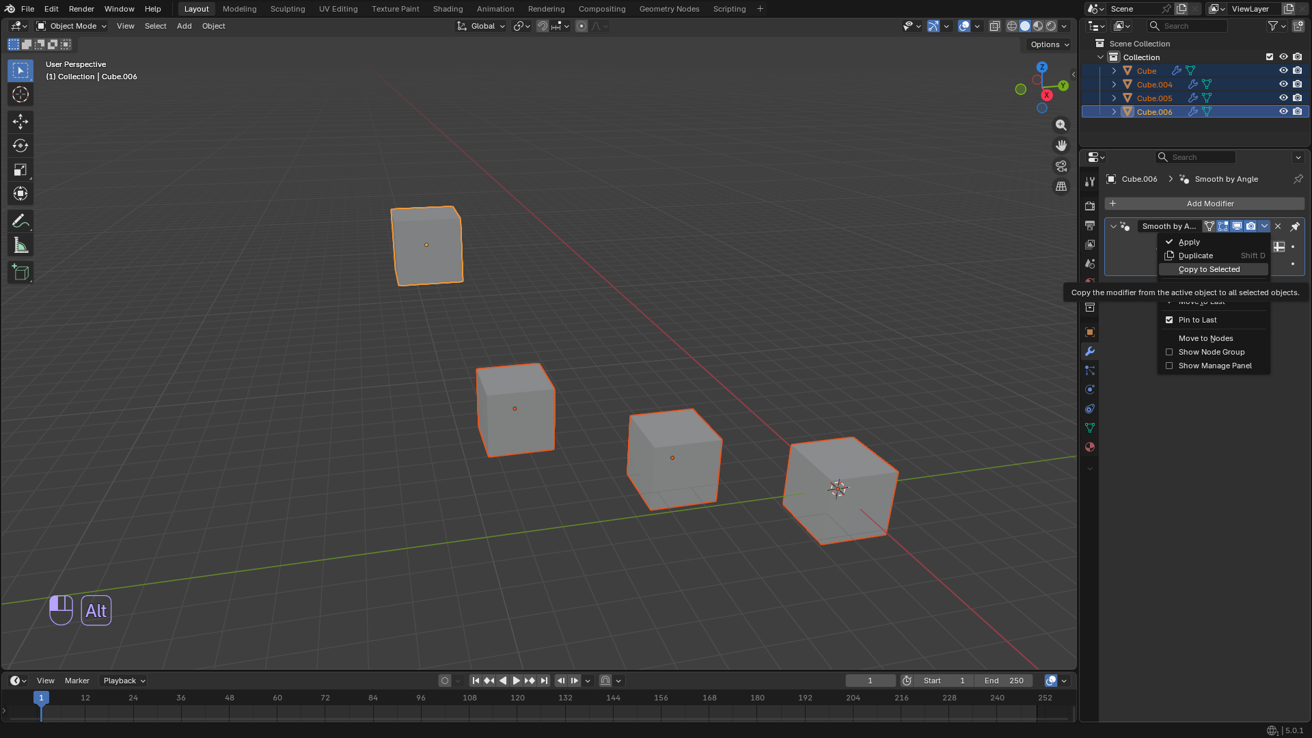Click the pin icon beside Smooth by Angle breadcrumb

point(1298,179)
